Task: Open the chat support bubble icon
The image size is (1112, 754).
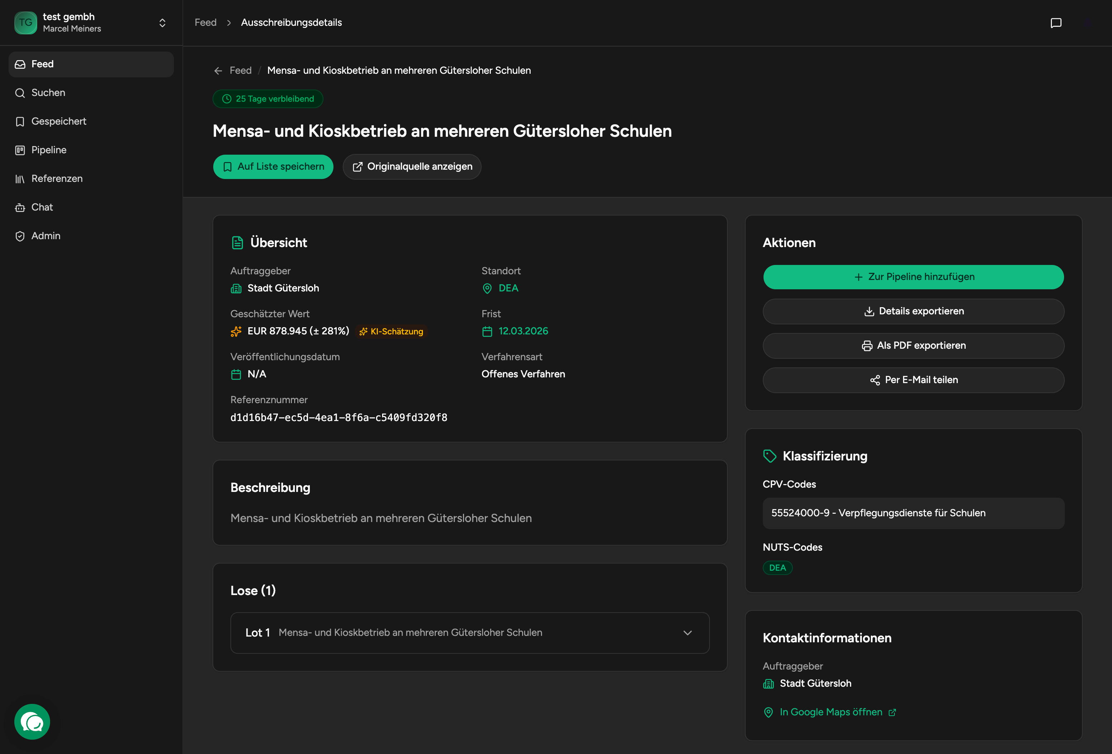Action: pos(32,721)
